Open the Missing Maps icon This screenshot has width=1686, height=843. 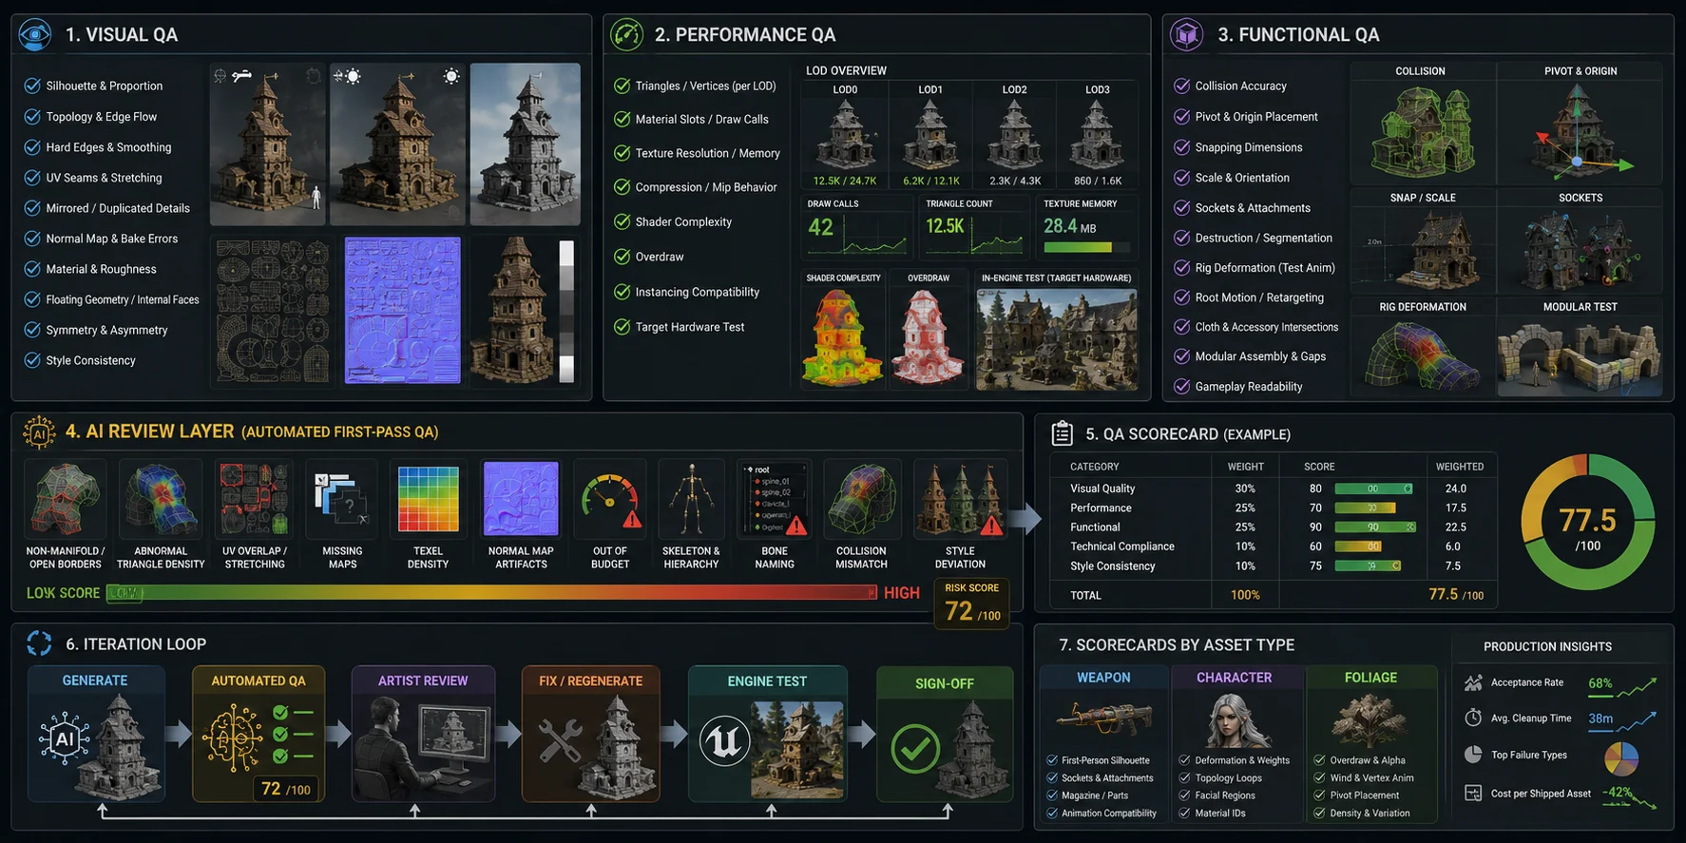(x=342, y=500)
